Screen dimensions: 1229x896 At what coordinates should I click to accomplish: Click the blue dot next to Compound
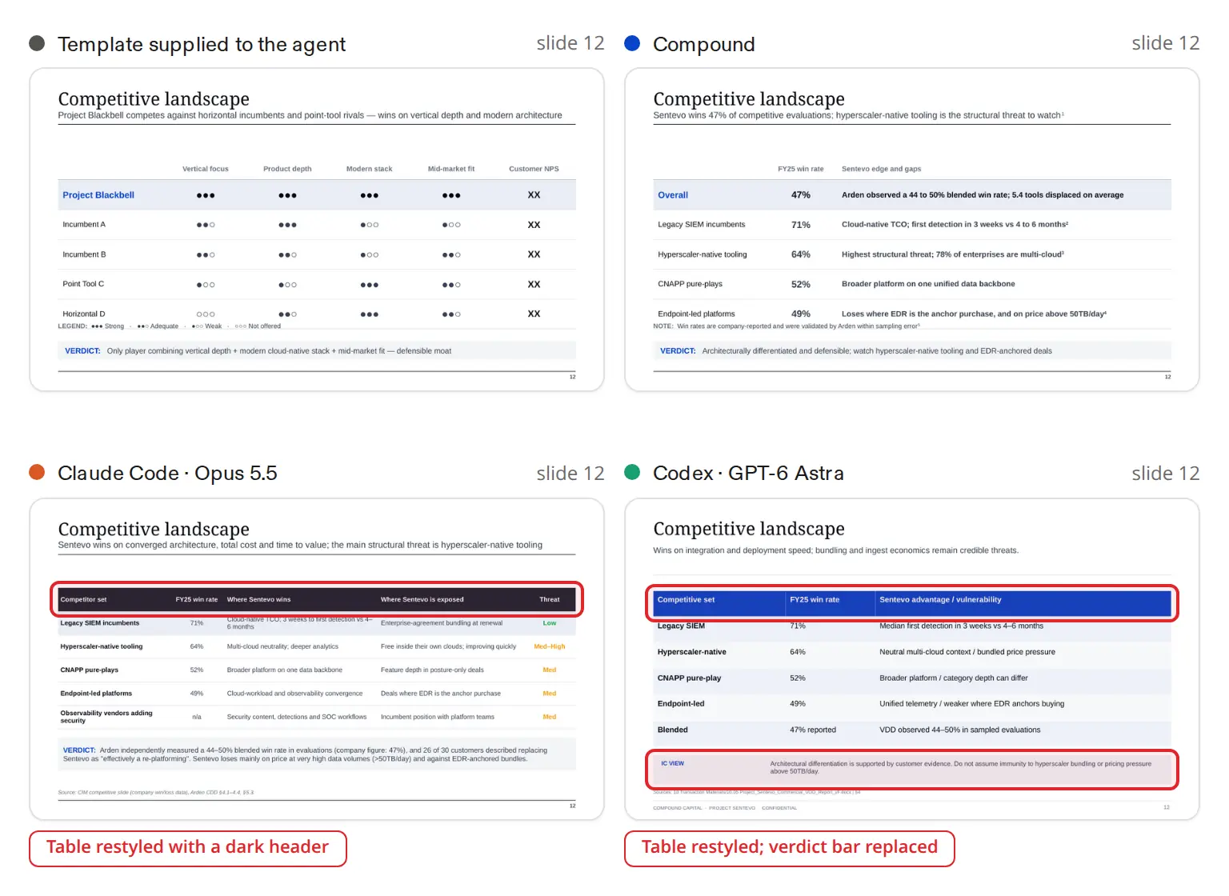pos(632,43)
